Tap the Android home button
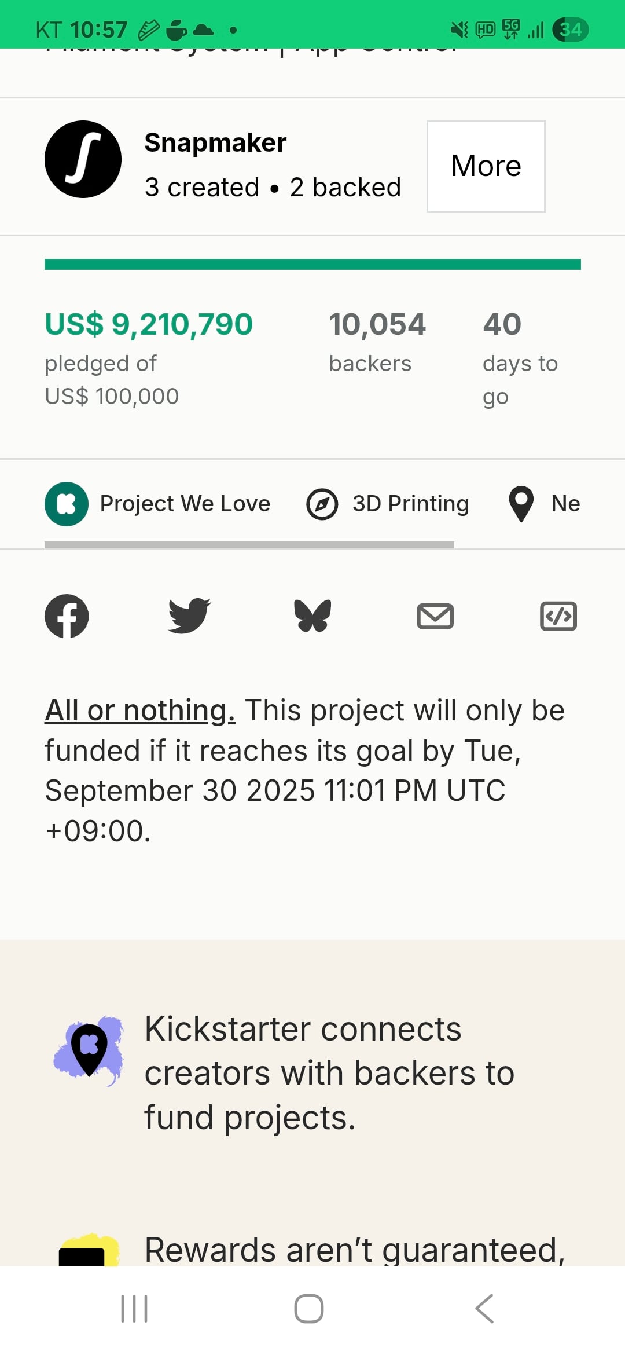The height and width of the screenshot is (1355, 625). pyautogui.click(x=309, y=1309)
